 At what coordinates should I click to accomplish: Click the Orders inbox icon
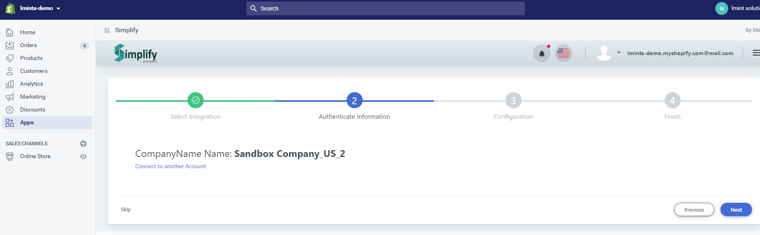point(10,45)
